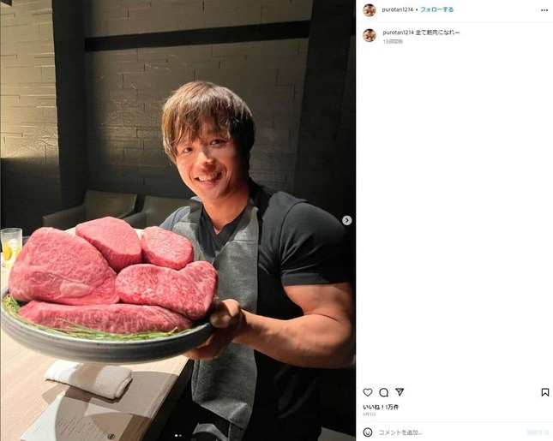
Task: Save post with bookmark icon
Action: pos(545,392)
